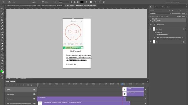Switch to the first document tab
The image size is (188, 105).
(35, 6)
